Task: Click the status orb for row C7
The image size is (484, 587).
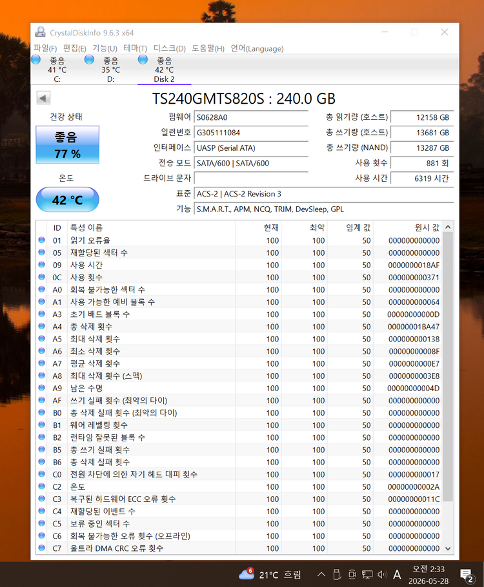Action: 41,548
